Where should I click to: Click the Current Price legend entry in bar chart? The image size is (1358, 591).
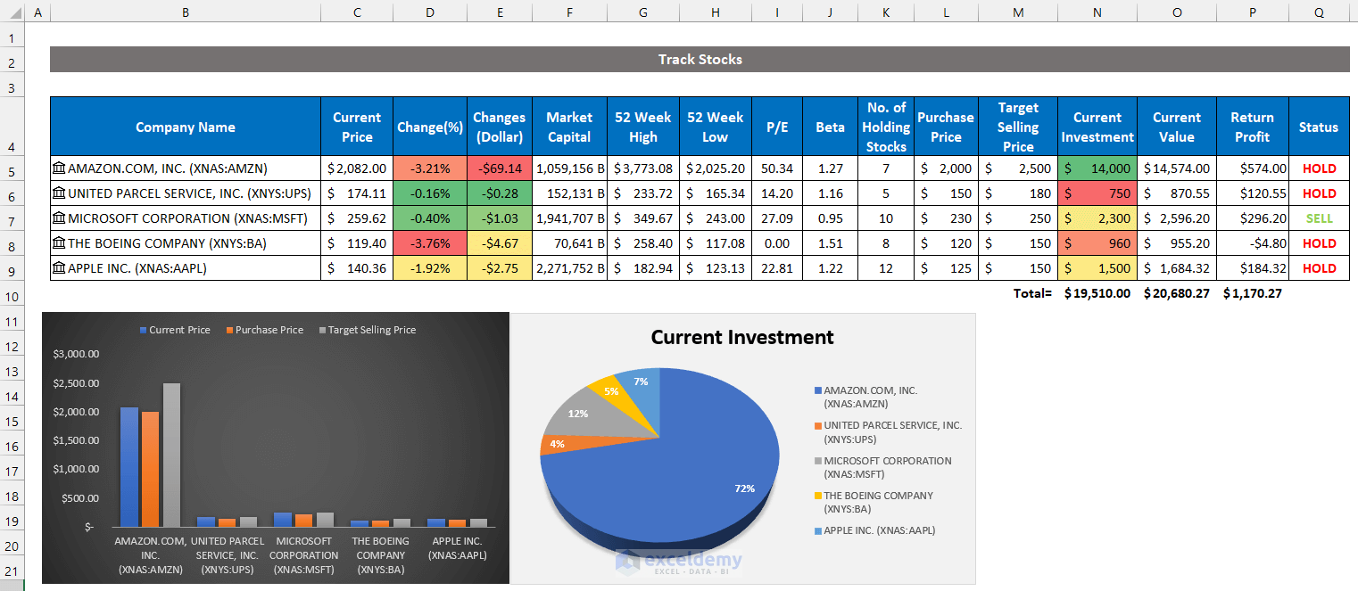click(175, 330)
